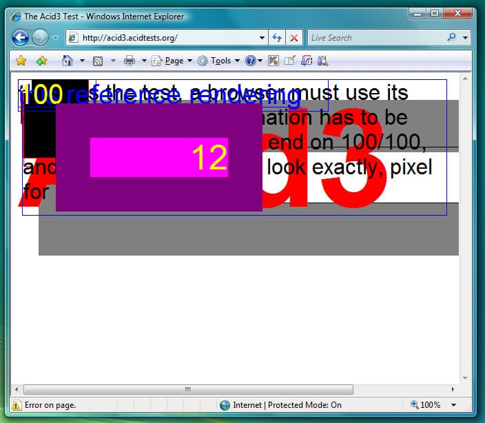Maximize the Internet Explorer window
The width and height of the screenshot is (485, 423).
pyautogui.click(x=435, y=14)
